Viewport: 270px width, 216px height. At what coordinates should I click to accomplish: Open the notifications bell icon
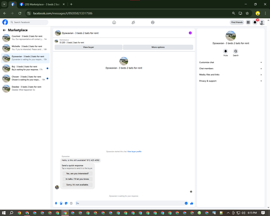click(255, 22)
